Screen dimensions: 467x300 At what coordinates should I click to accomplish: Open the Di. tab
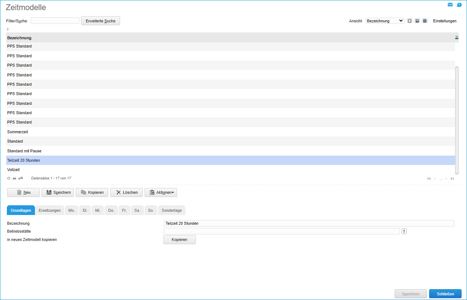tap(85, 210)
